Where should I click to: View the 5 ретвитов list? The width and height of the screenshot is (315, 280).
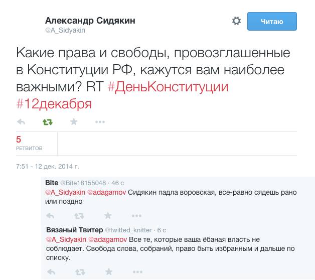29,143
